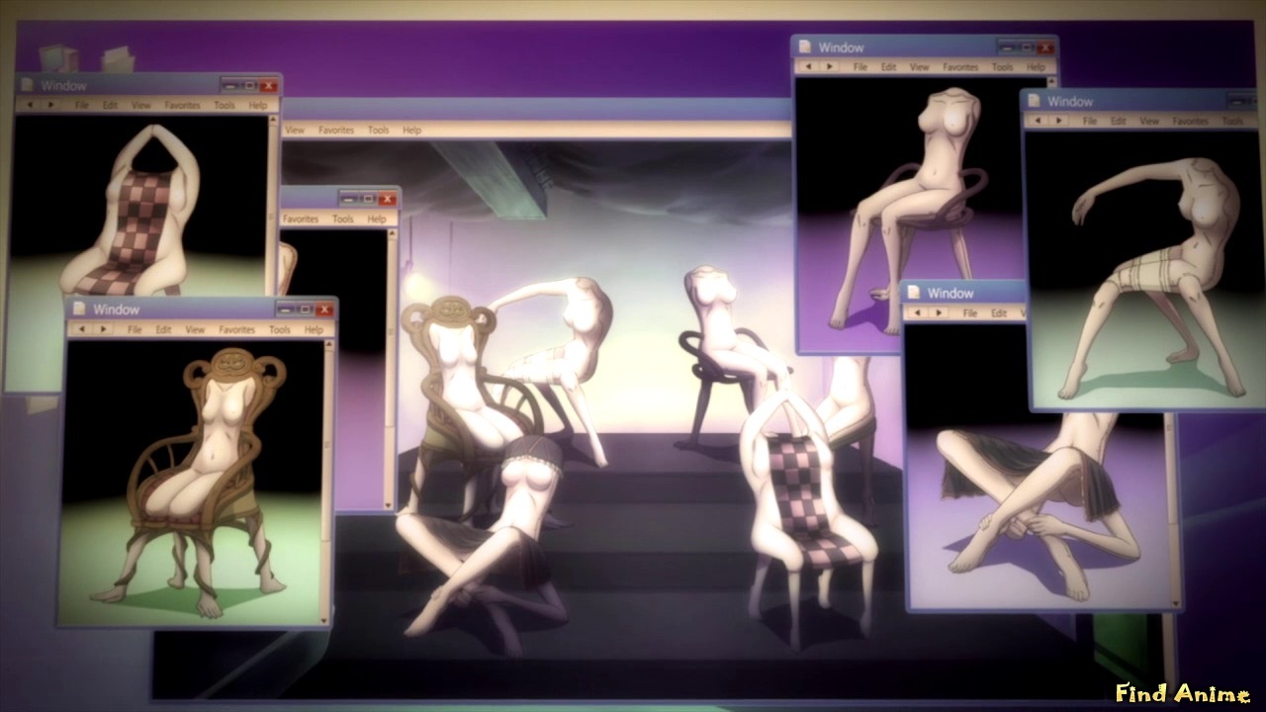
Task: Go forward in the bentwood chair window
Action: tap(829, 67)
